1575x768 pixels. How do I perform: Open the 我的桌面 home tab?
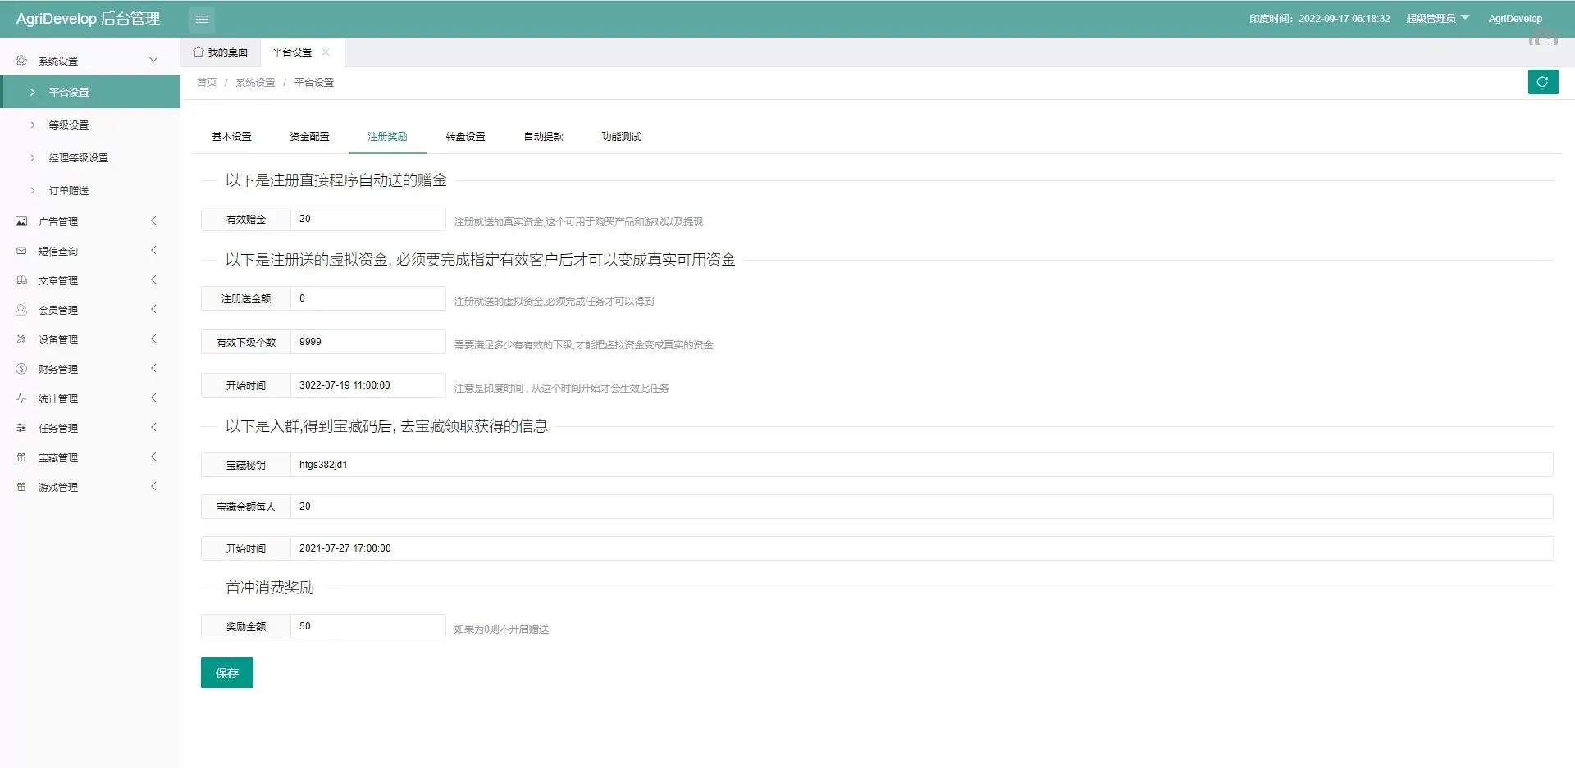pos(221,52)
